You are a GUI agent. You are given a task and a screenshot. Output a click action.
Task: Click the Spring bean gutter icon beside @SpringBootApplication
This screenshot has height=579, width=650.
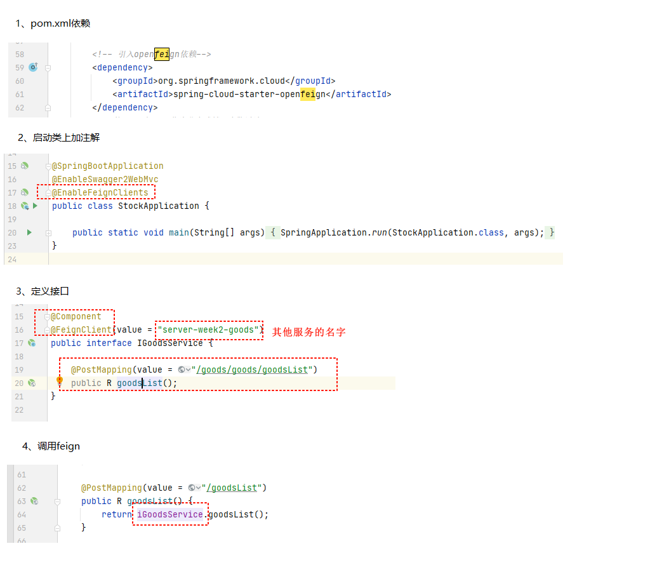click(25, 166)
